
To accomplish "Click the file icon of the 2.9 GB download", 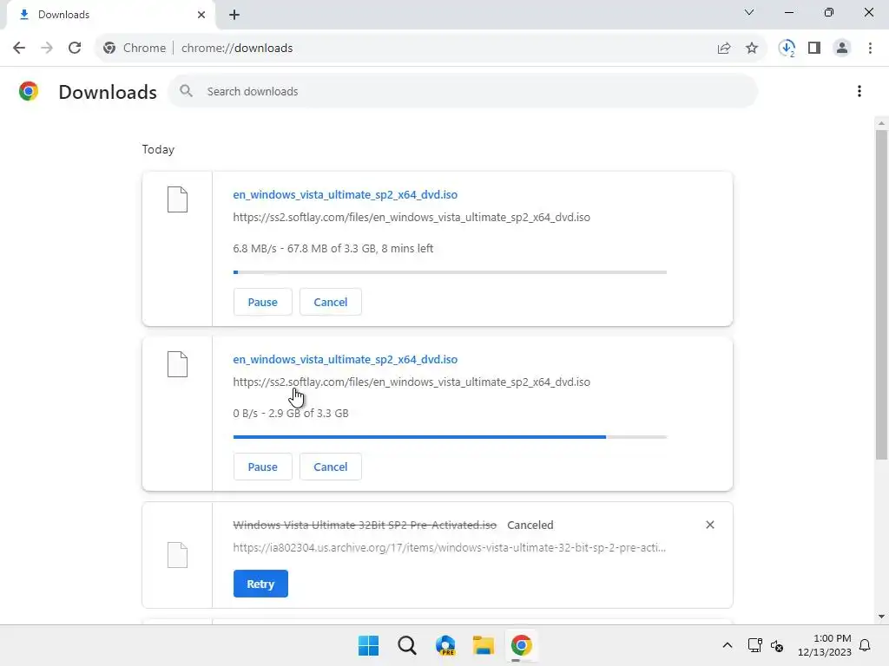I will [177, 364].
